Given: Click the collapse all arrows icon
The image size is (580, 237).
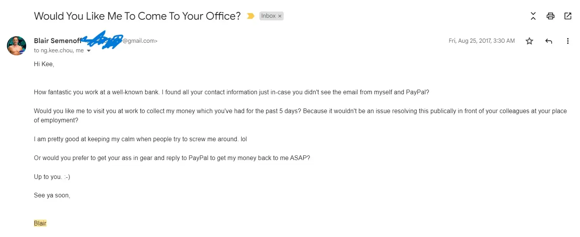Looking at the screenshot, I should (x=533, y=16).
